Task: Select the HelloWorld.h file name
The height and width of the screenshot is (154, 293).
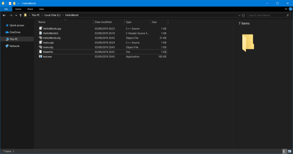Action: 51,33
